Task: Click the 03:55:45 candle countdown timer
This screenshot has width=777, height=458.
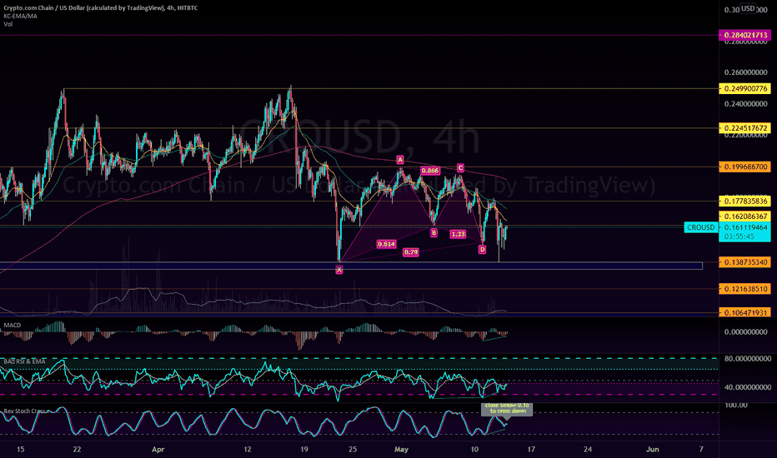Action: (739, 236)
